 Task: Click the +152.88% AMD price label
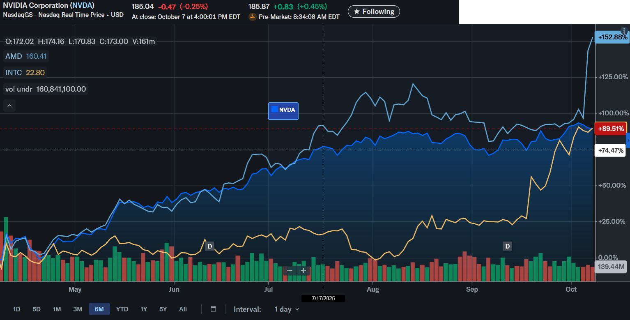tap(612, 37)
